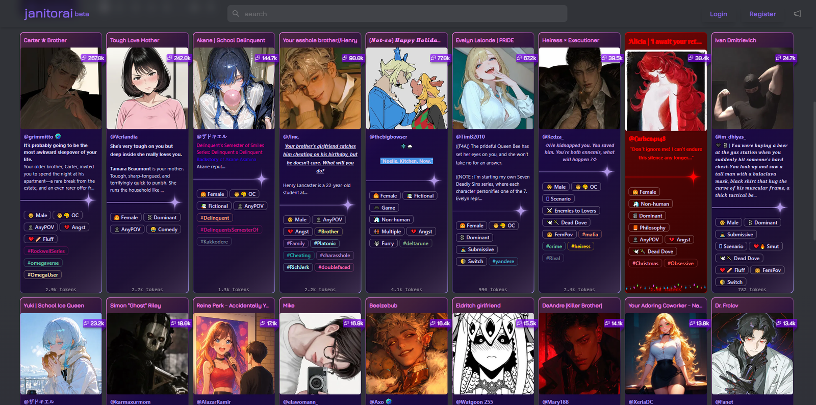This screenshot has height=405, width=816.
Task: Open Dr. Frolov character thumbnail
Action: click(x=752, y=353)
